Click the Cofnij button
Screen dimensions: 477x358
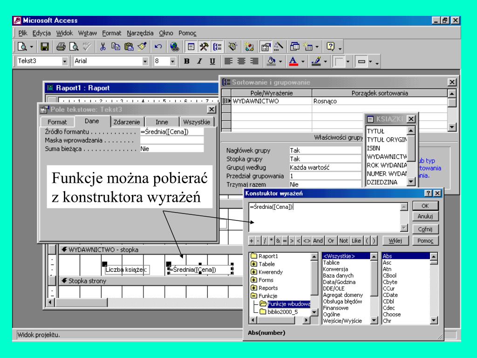click(425, 229)
